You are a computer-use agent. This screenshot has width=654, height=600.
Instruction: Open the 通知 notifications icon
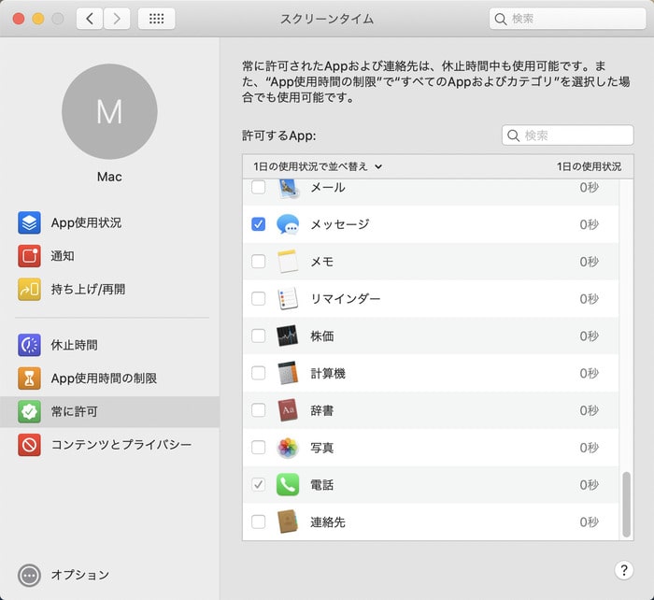29,256
